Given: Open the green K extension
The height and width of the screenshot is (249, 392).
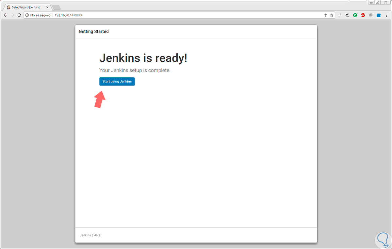Looking at the screenshot, I should pyautogui.click(x=355, y=15).
